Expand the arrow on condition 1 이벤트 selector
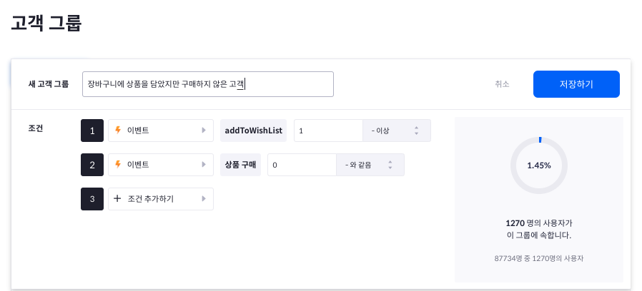 (x=204, y=131)
